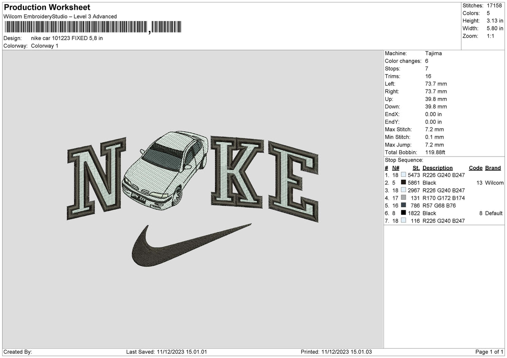Screen dimensions: 507x358
Task: Click the Trims value "16"
Action: click(x=428, y=76)
